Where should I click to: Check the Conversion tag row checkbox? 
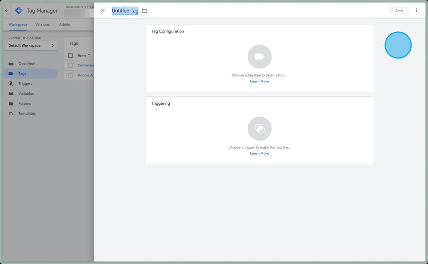click(x=70, y=65)
